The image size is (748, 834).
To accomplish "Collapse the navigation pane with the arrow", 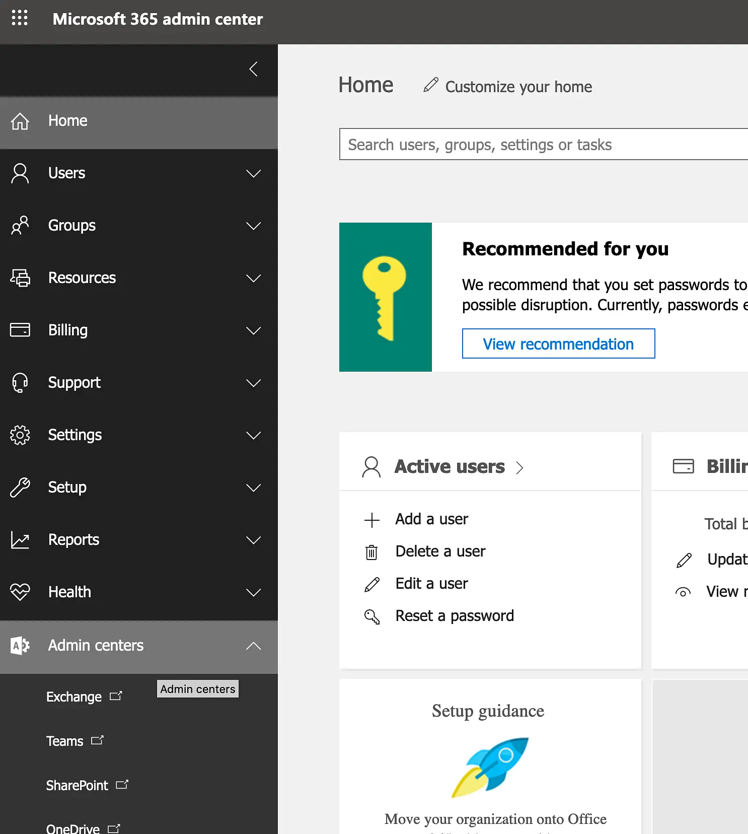I will point(253,69).
